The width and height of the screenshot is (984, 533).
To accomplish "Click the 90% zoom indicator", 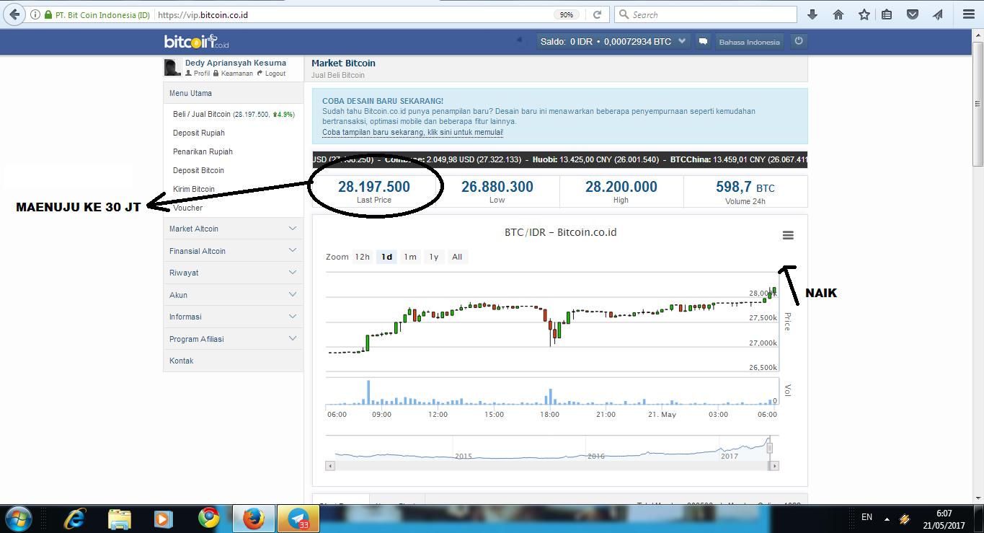I will [x=567, y=14].
